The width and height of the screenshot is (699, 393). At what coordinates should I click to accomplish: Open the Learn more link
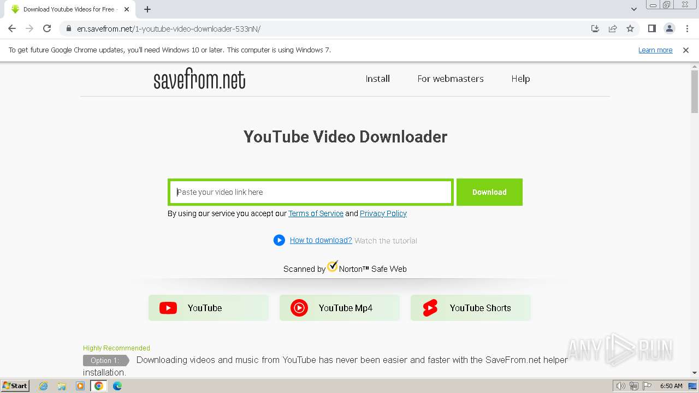pyautogui.click(x=655, y=50)
